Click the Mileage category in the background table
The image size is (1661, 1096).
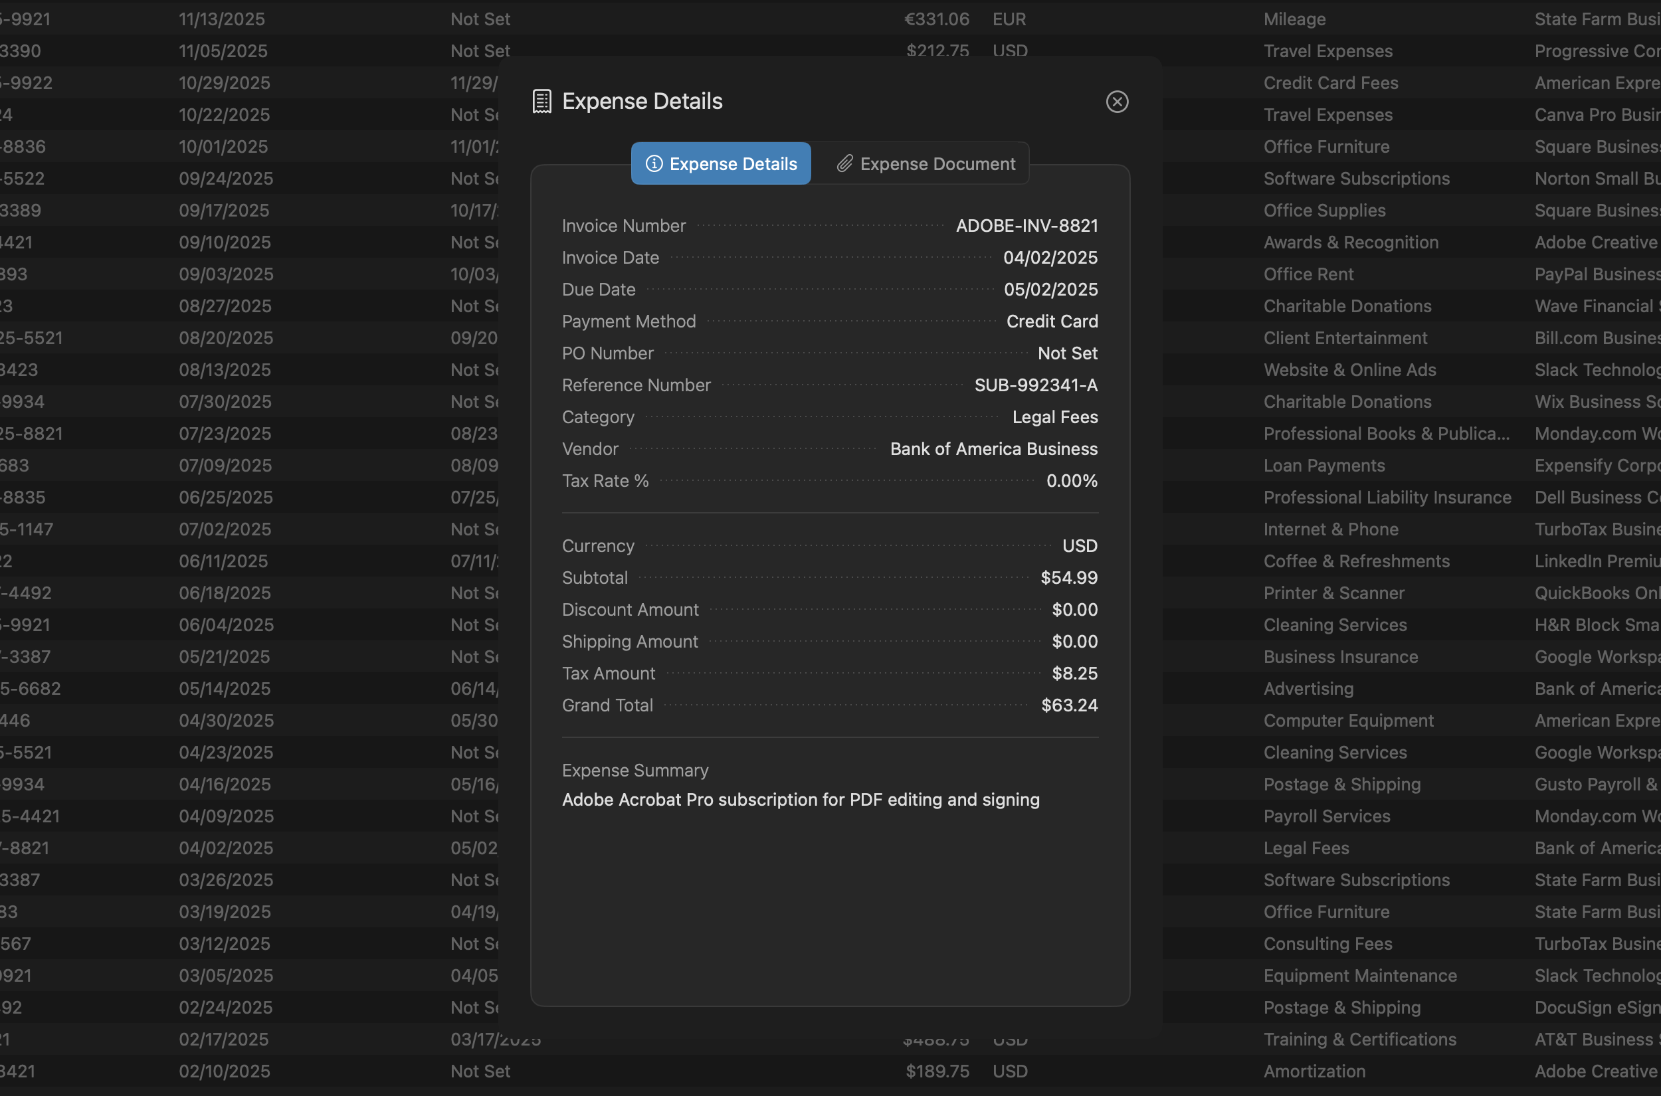coord(1294,19)
